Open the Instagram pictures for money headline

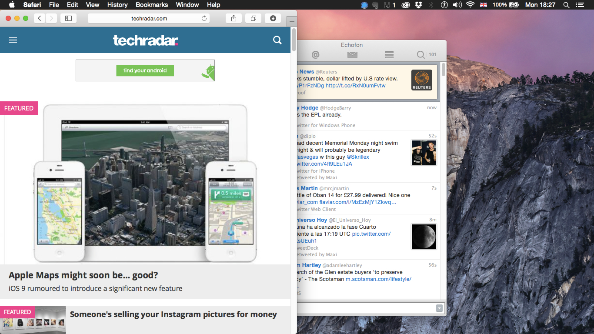coord(174,314)
